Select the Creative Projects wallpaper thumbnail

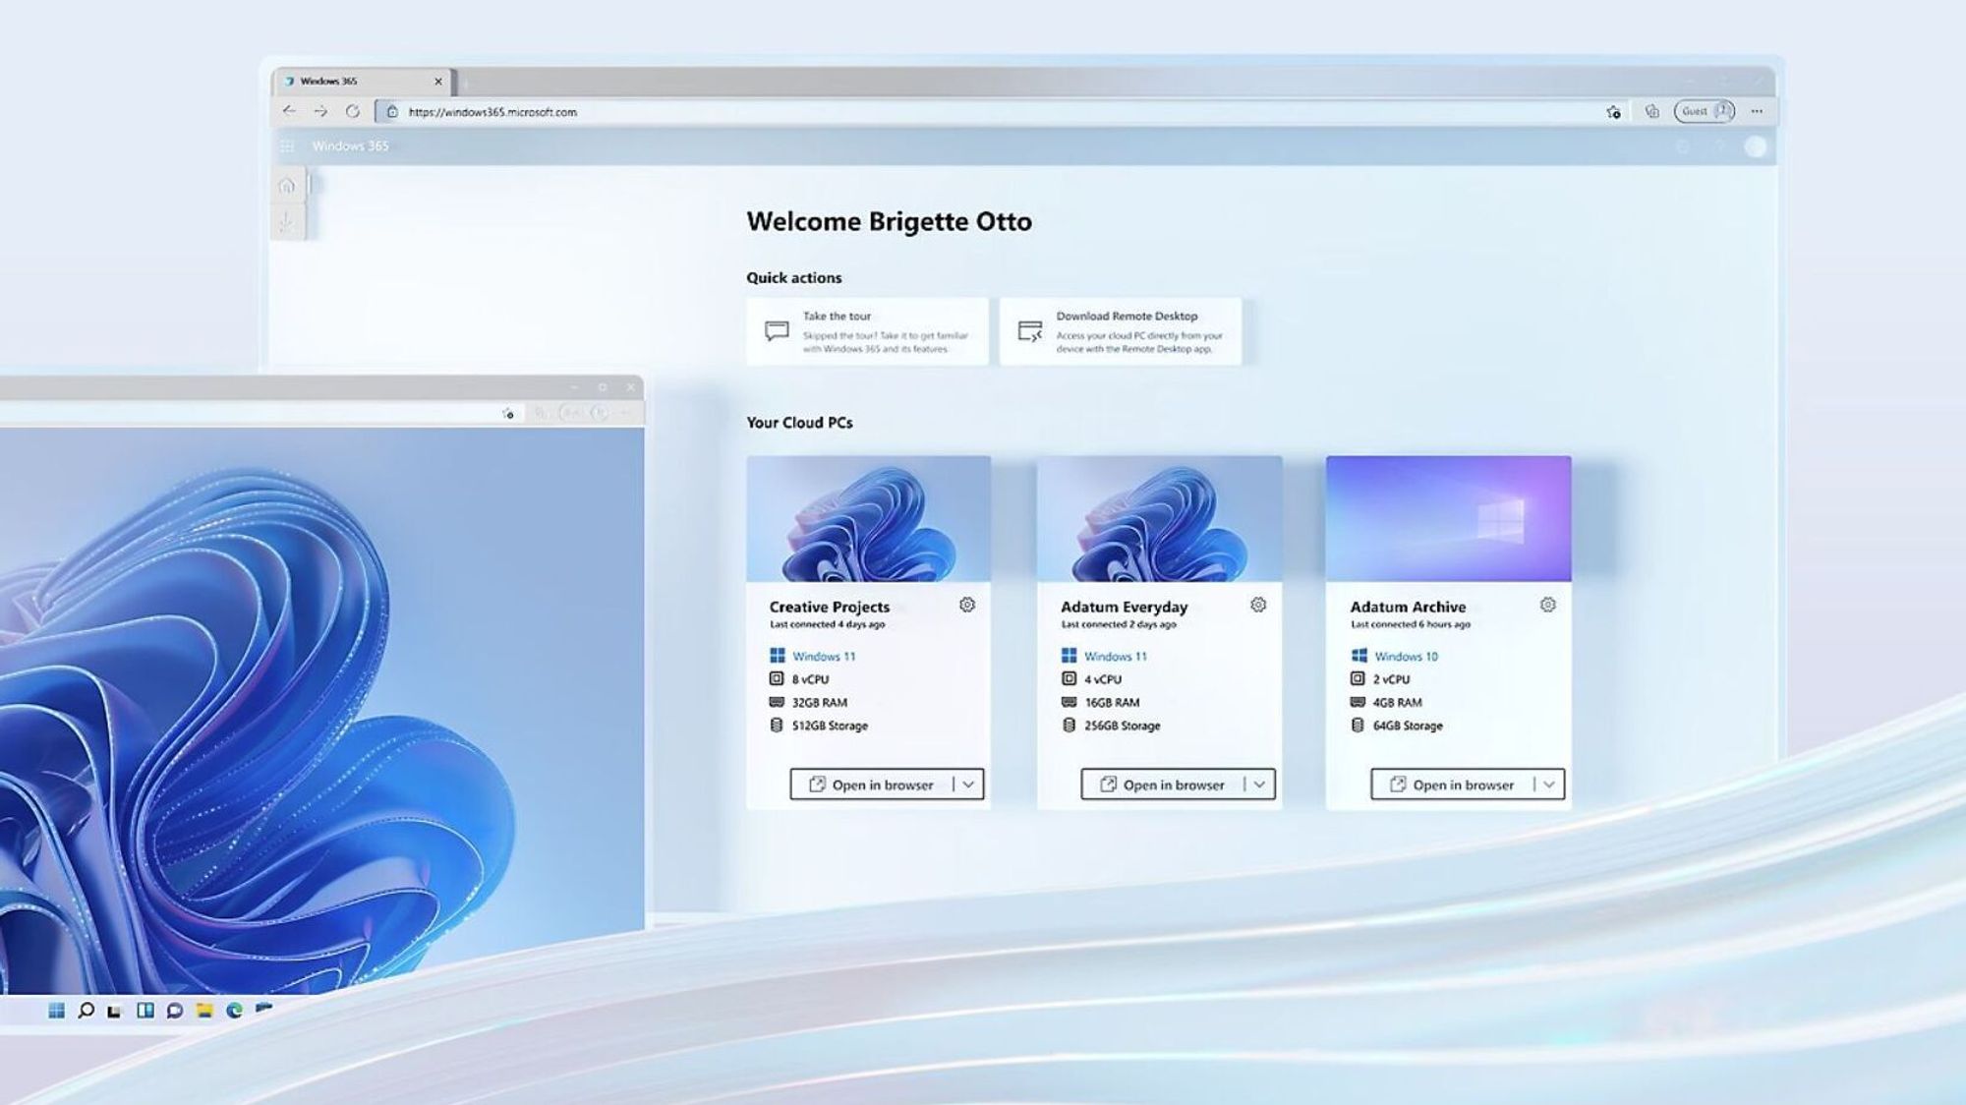(x=869, y=519)
